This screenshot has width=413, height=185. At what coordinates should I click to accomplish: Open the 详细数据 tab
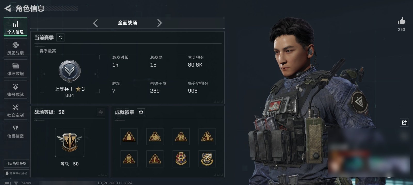click(15, 69)
